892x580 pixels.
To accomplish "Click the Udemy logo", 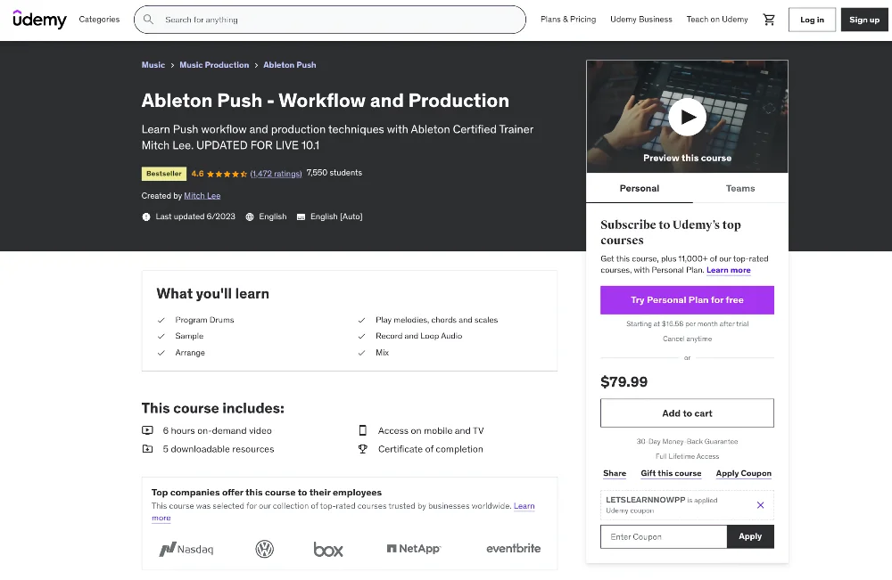I will [x=38, y=19].
